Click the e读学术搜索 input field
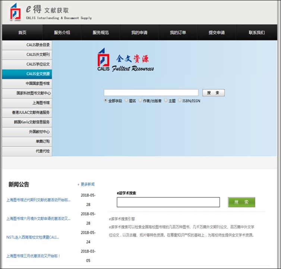The image size is (281, 269). click(168, 202)
